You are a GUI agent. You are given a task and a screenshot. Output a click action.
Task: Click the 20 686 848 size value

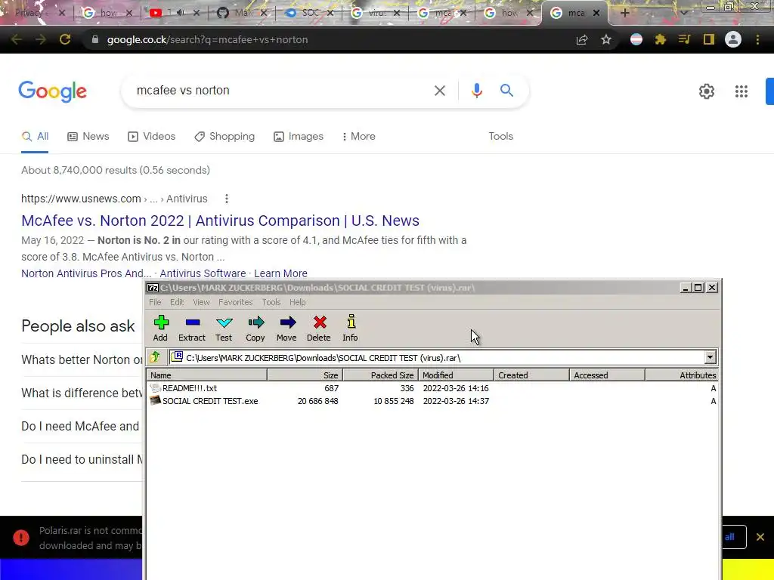[x=318, y=401]
